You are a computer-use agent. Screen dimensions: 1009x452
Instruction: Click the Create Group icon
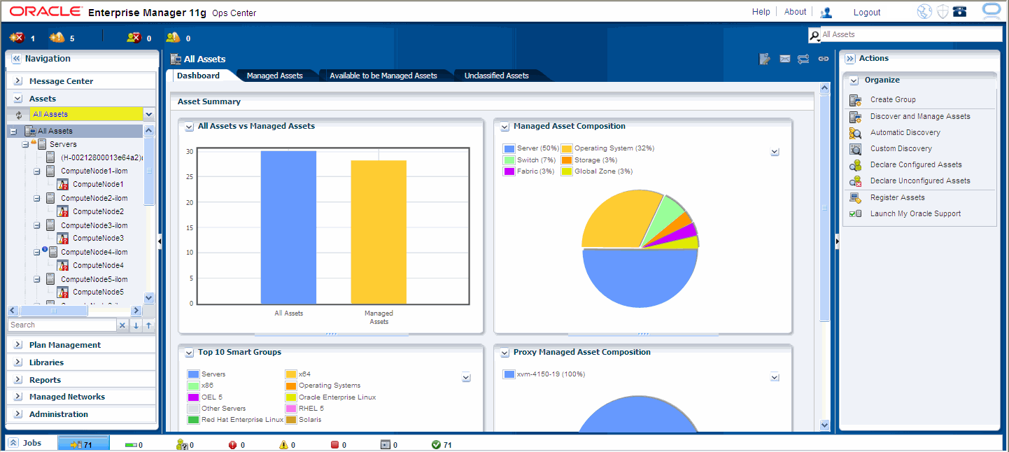tap(855, 100)
